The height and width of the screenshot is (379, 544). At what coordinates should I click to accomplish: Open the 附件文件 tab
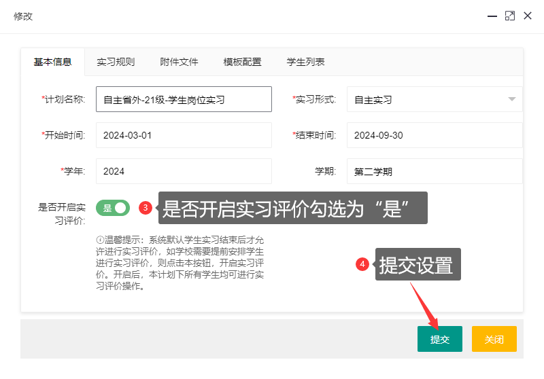[179, 62]
